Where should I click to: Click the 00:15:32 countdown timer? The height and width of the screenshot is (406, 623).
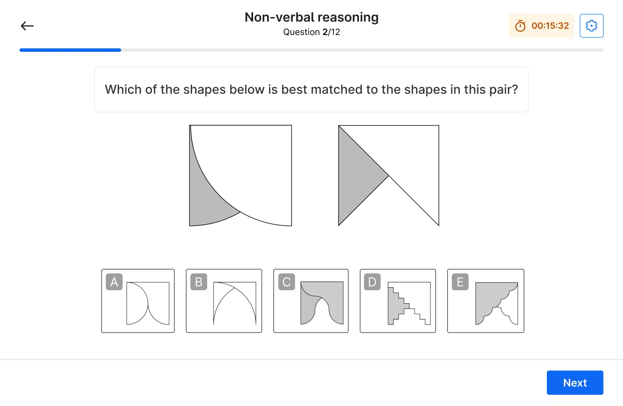pos(541,26)
